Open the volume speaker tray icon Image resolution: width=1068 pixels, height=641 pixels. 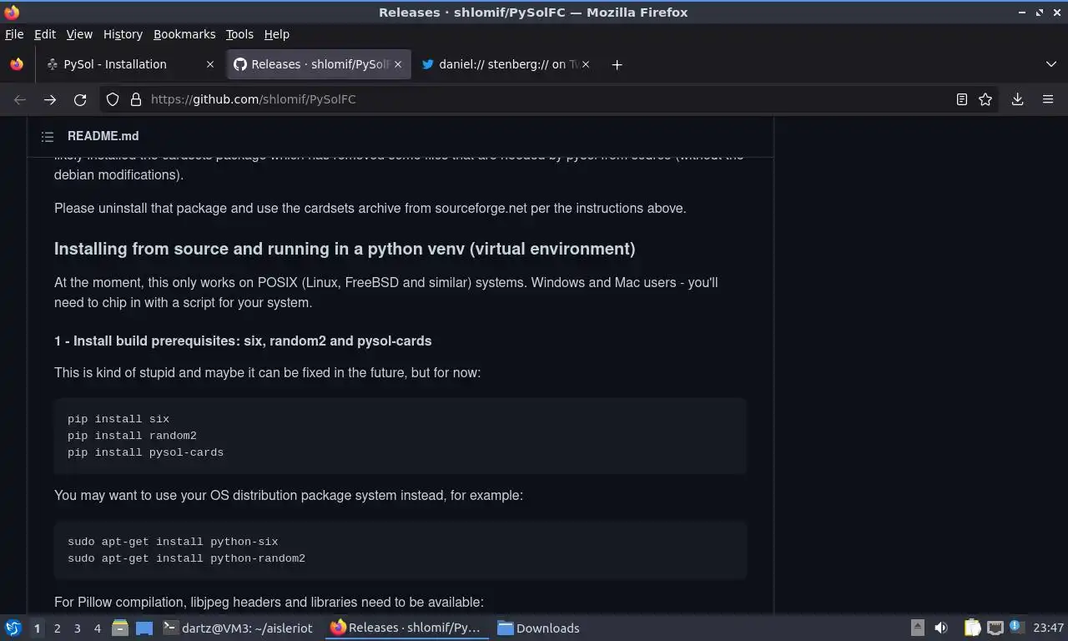click(x=941, y=628)
